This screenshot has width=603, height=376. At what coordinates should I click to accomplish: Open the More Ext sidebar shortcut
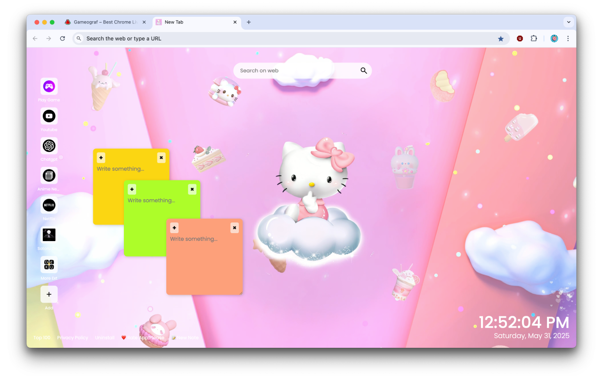click(49, 265)
